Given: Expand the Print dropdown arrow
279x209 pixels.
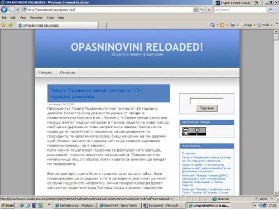Looking at the screenshot, I should [238, 25].
